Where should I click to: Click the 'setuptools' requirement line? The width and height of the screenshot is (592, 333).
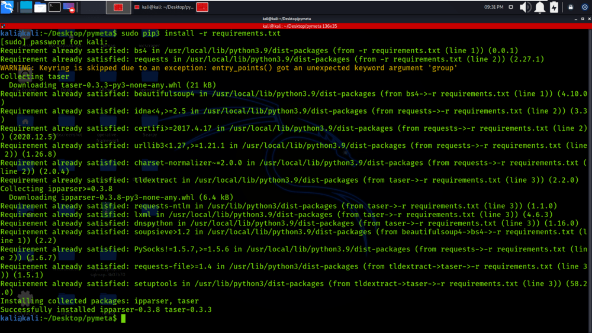click(294, 287)
